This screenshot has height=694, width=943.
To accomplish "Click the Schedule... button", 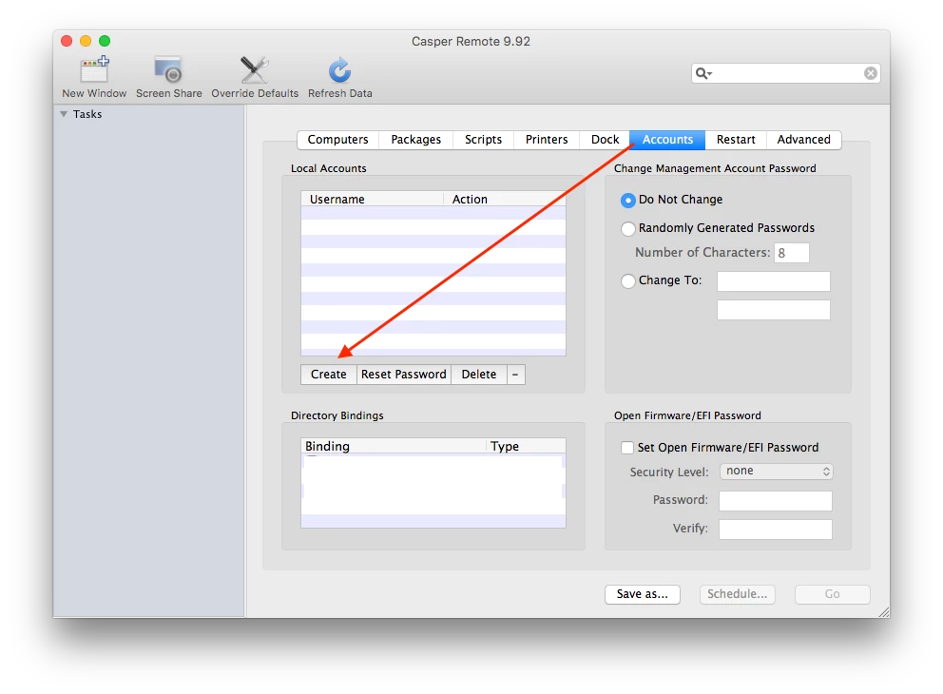I will pos(738,594).
